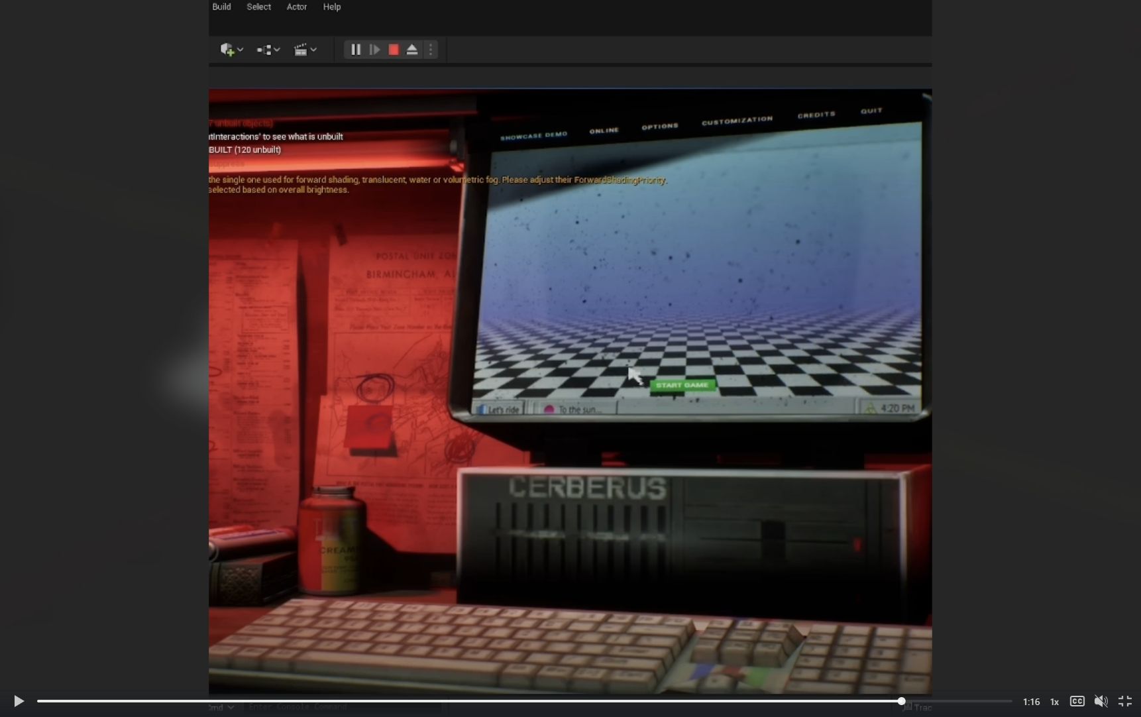Open CUSTOMIZATION in game menu
Viewport: 1141px width, 717px height.
[737, 120]
